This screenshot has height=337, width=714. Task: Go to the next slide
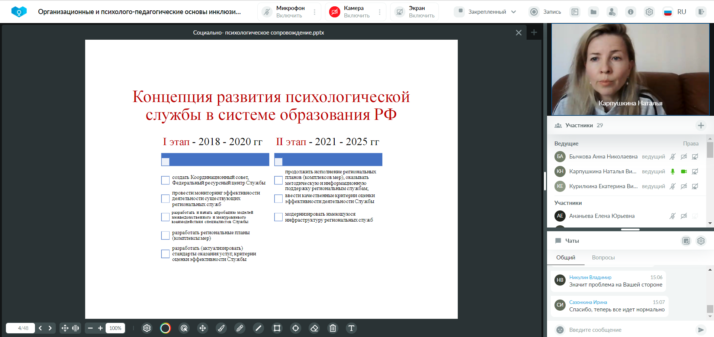pos(50,328)
